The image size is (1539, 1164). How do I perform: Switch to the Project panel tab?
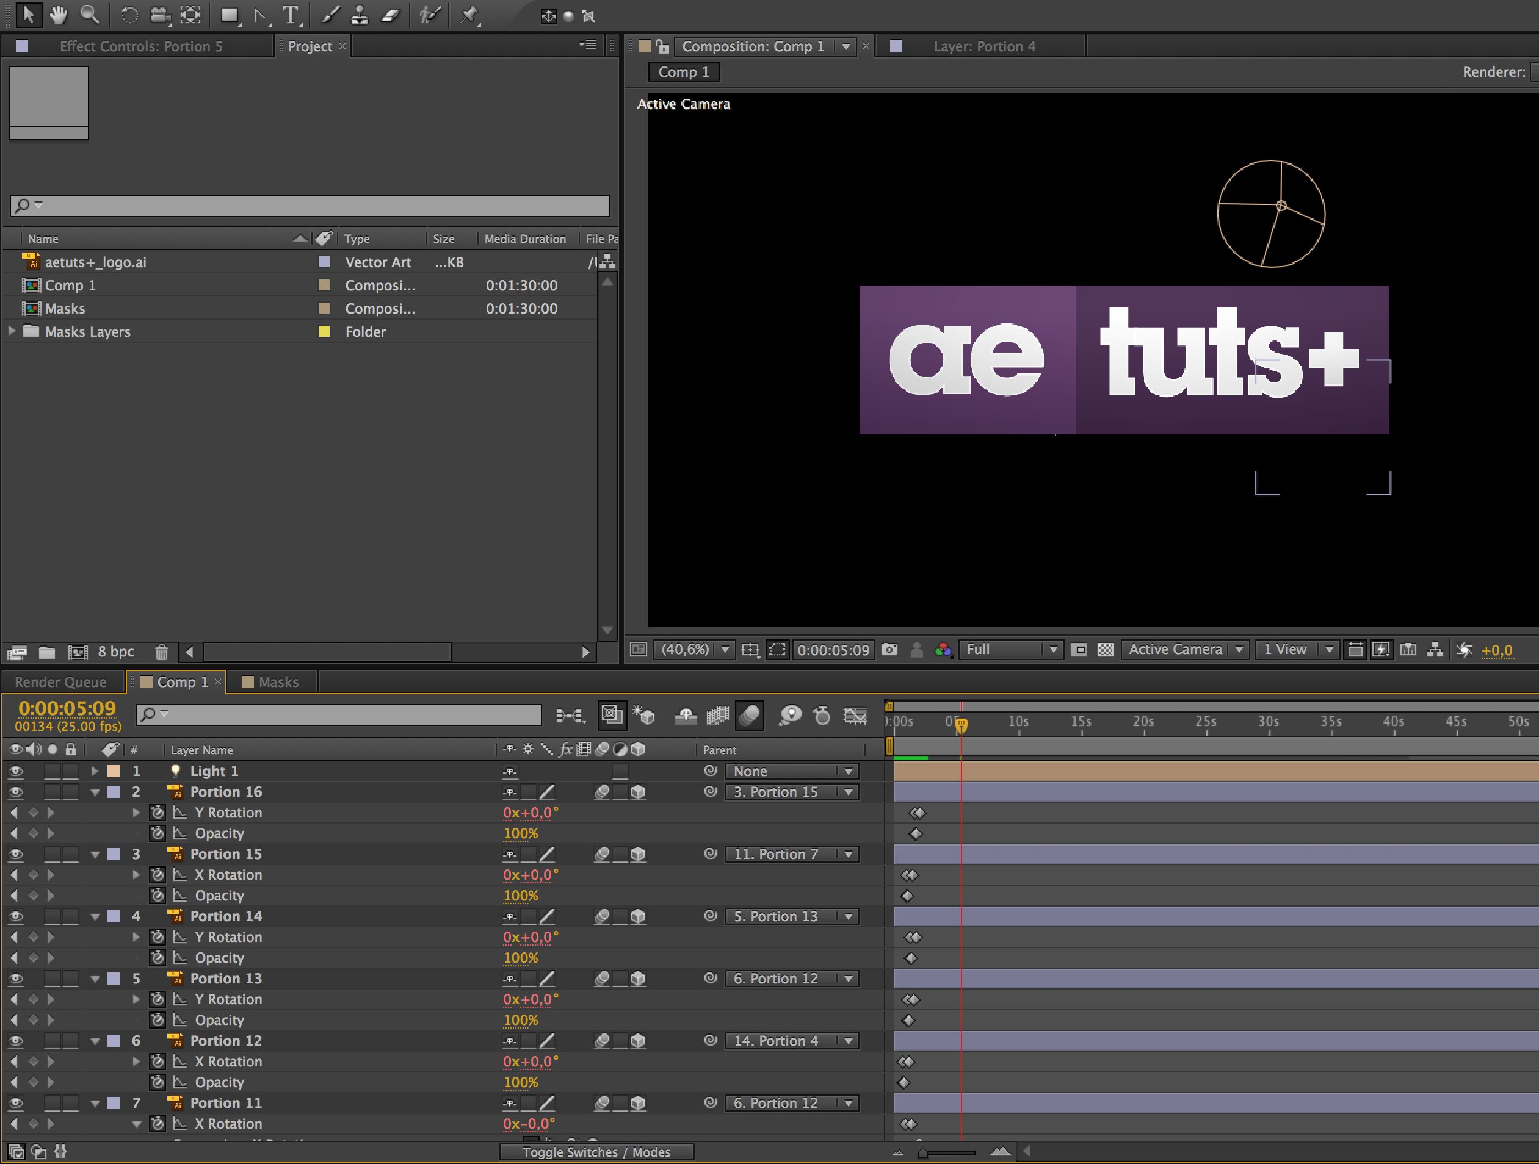click(x=310, y=46)
